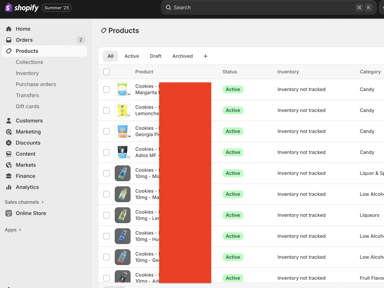This screenshot has height=288, width=384.
Task: Switch to the Draft tab
Action: (x=156, y=56)
